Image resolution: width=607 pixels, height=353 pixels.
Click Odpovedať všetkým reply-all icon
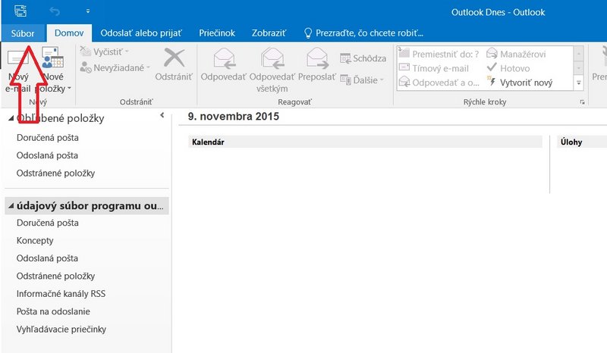click(x=272, y=58)
